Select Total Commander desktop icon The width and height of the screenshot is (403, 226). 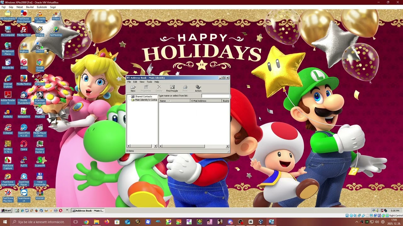[x=40, y=180]
